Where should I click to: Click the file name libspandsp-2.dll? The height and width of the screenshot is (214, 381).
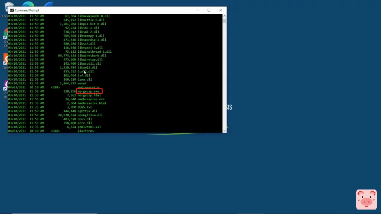[92, 40]
